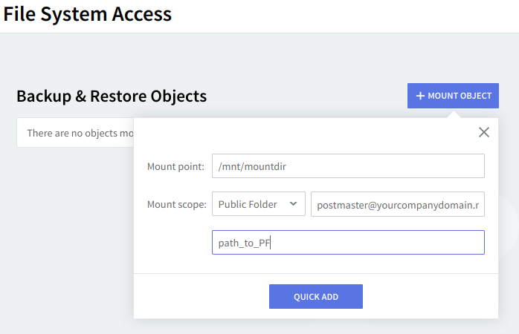Viewport: 519px width, 334px height.
Task: Click the blank area left of path_to_PF field
Action: [x=175, y=243]
